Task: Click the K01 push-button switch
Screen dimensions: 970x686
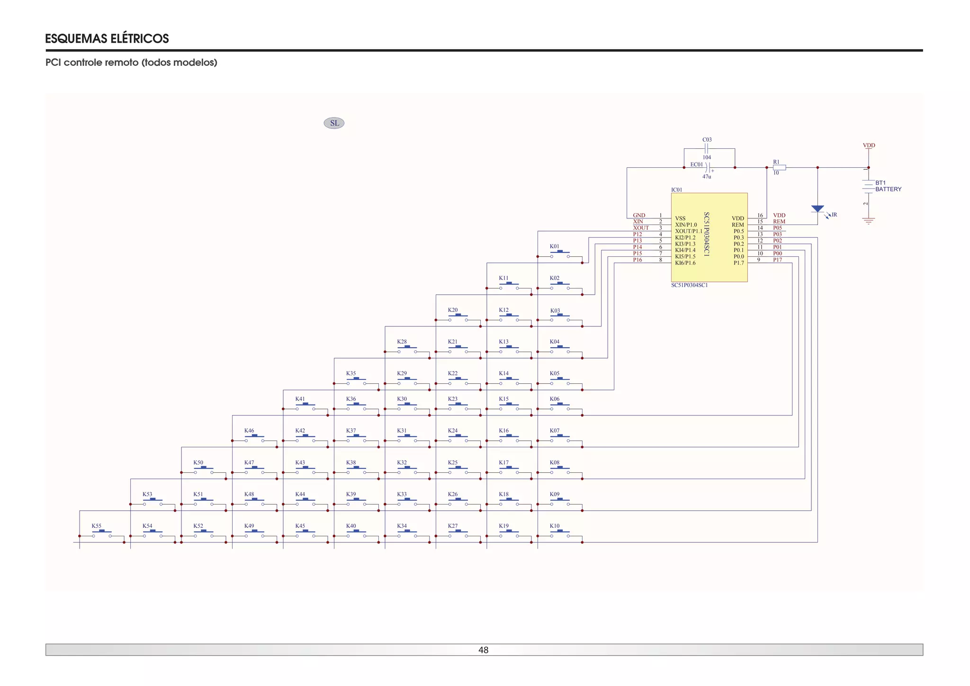Action: tap(559, 254)
